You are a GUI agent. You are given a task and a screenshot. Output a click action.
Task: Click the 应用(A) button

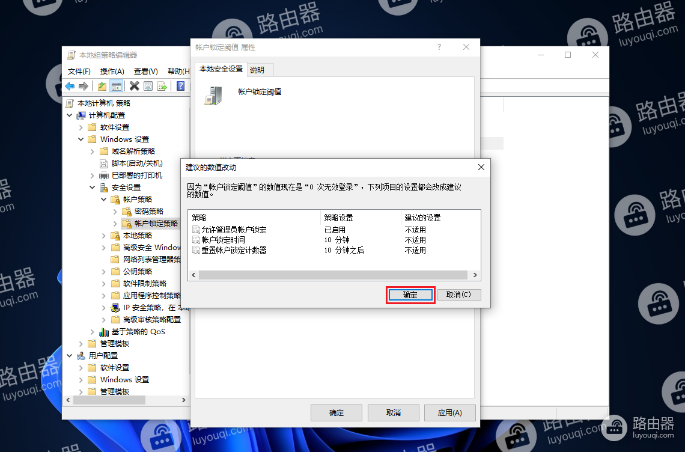450,413
